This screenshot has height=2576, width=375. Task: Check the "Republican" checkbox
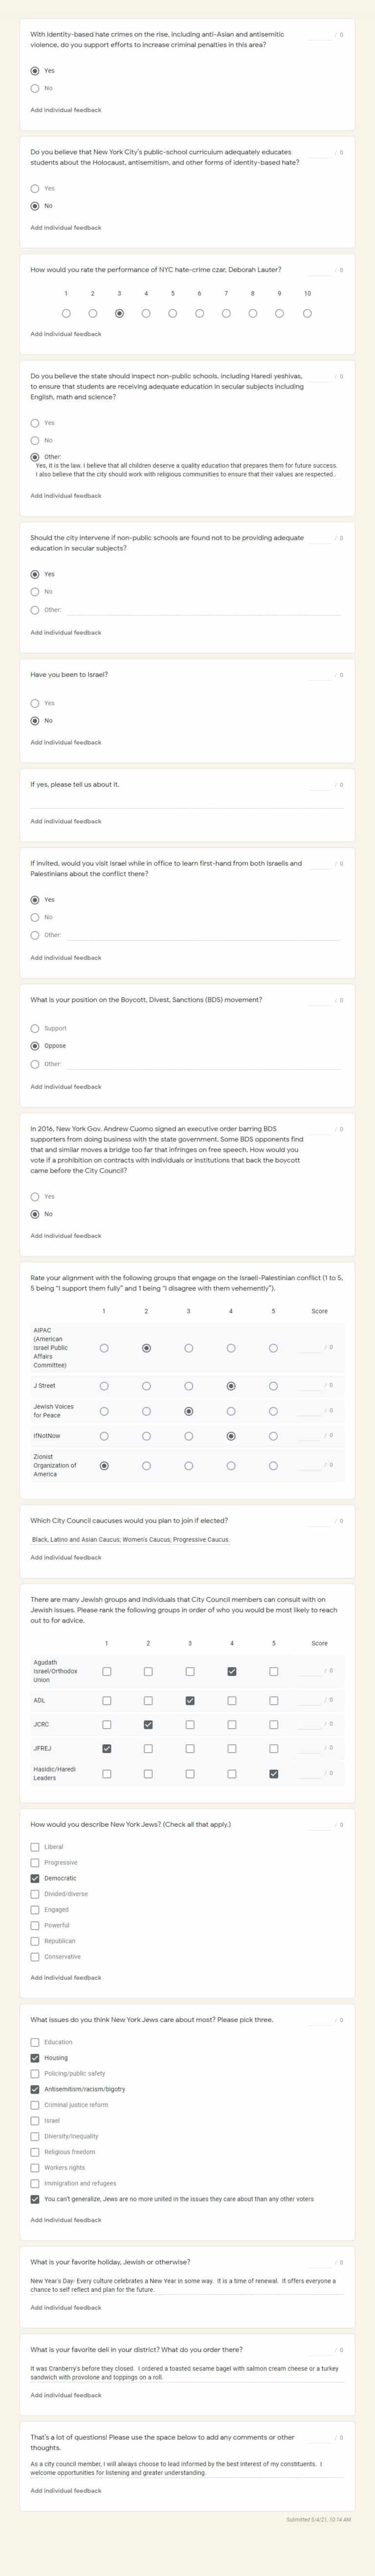pyautogui.click(x=35, y=1941)
